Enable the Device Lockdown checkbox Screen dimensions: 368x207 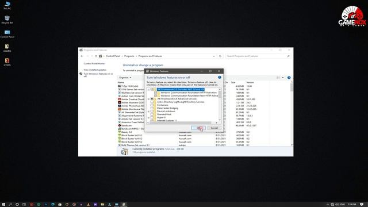coord(152,111)
